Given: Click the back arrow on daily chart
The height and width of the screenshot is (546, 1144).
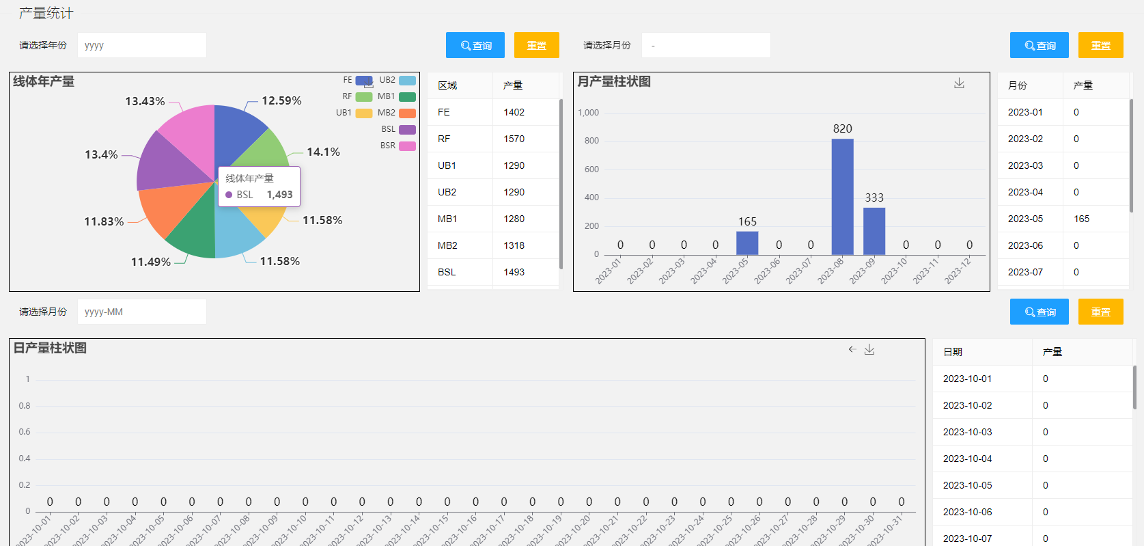Looking at the screenshot, I should click(852, 349).
